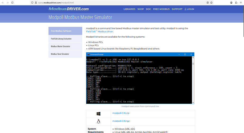Click the Linux penguin download icon
Screen dimensions: 244x133
98,121
